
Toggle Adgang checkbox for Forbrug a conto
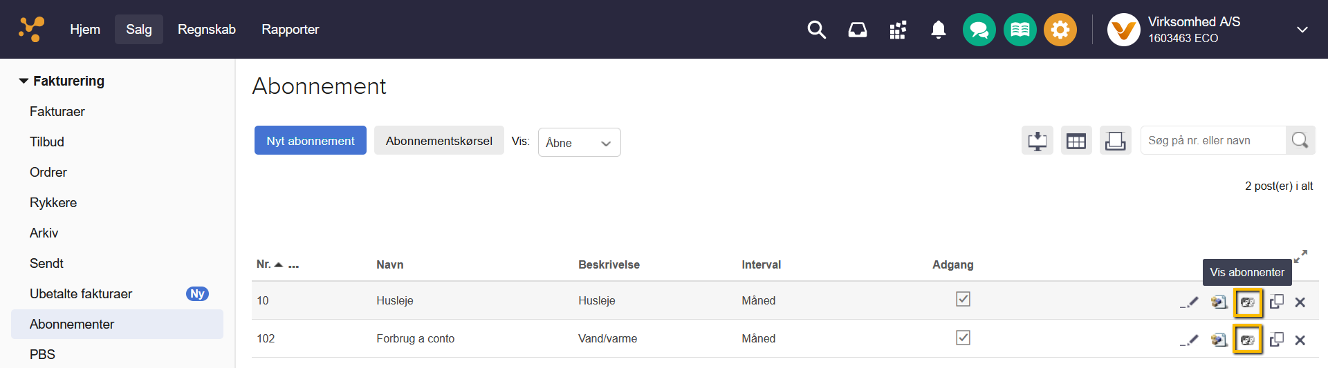click(963, 338)
